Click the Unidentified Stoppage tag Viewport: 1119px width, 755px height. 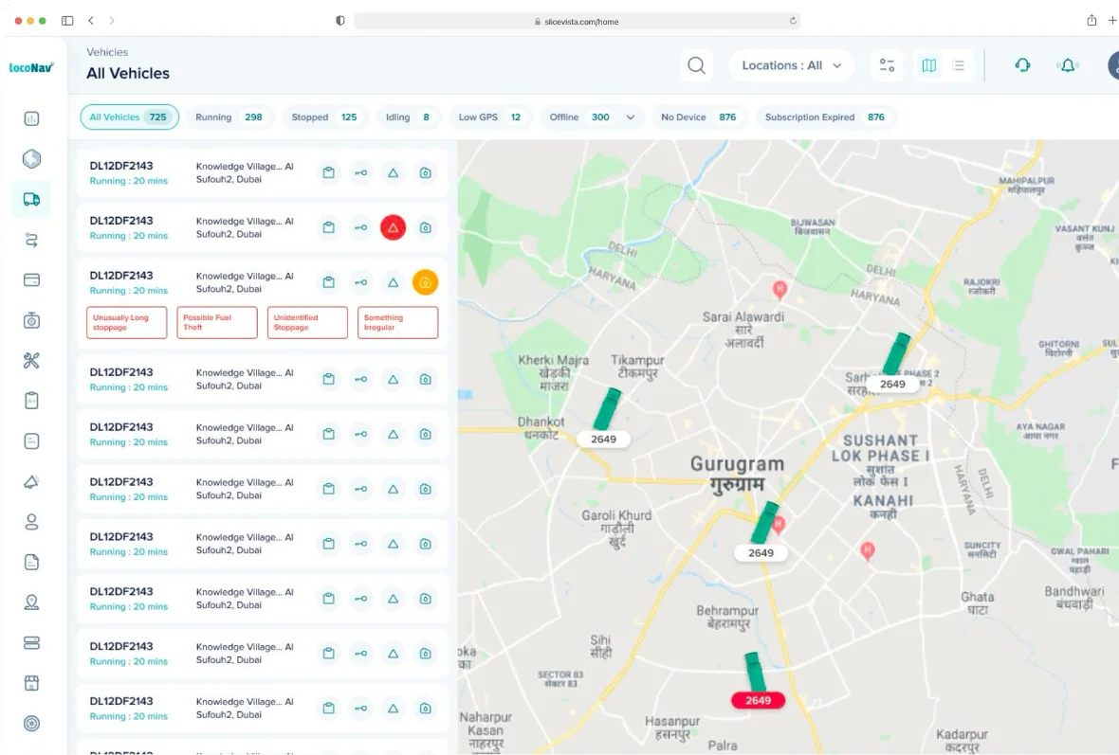coord(307,323)
